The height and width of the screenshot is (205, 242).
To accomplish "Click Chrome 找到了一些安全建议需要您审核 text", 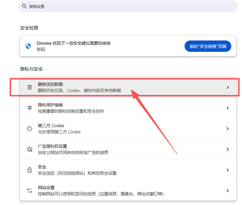I will pos(74,43).
